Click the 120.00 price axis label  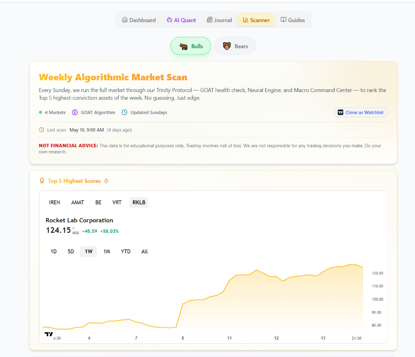pos(377,273)
